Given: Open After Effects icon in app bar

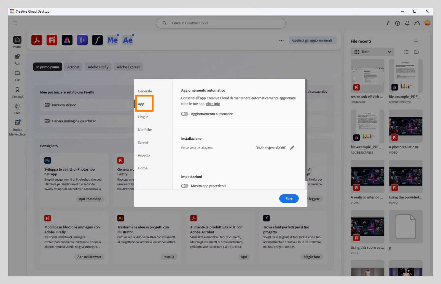Looking at the screenshot, I should click(128, 40).
